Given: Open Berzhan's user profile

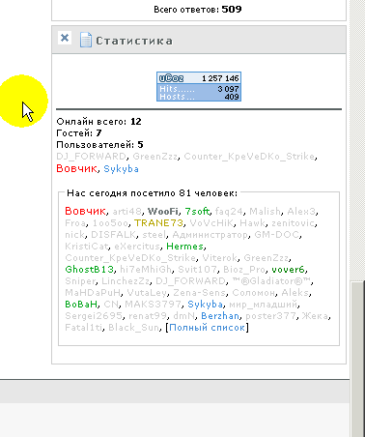Looking at the screenshot, I should click(x=220, y=316).
